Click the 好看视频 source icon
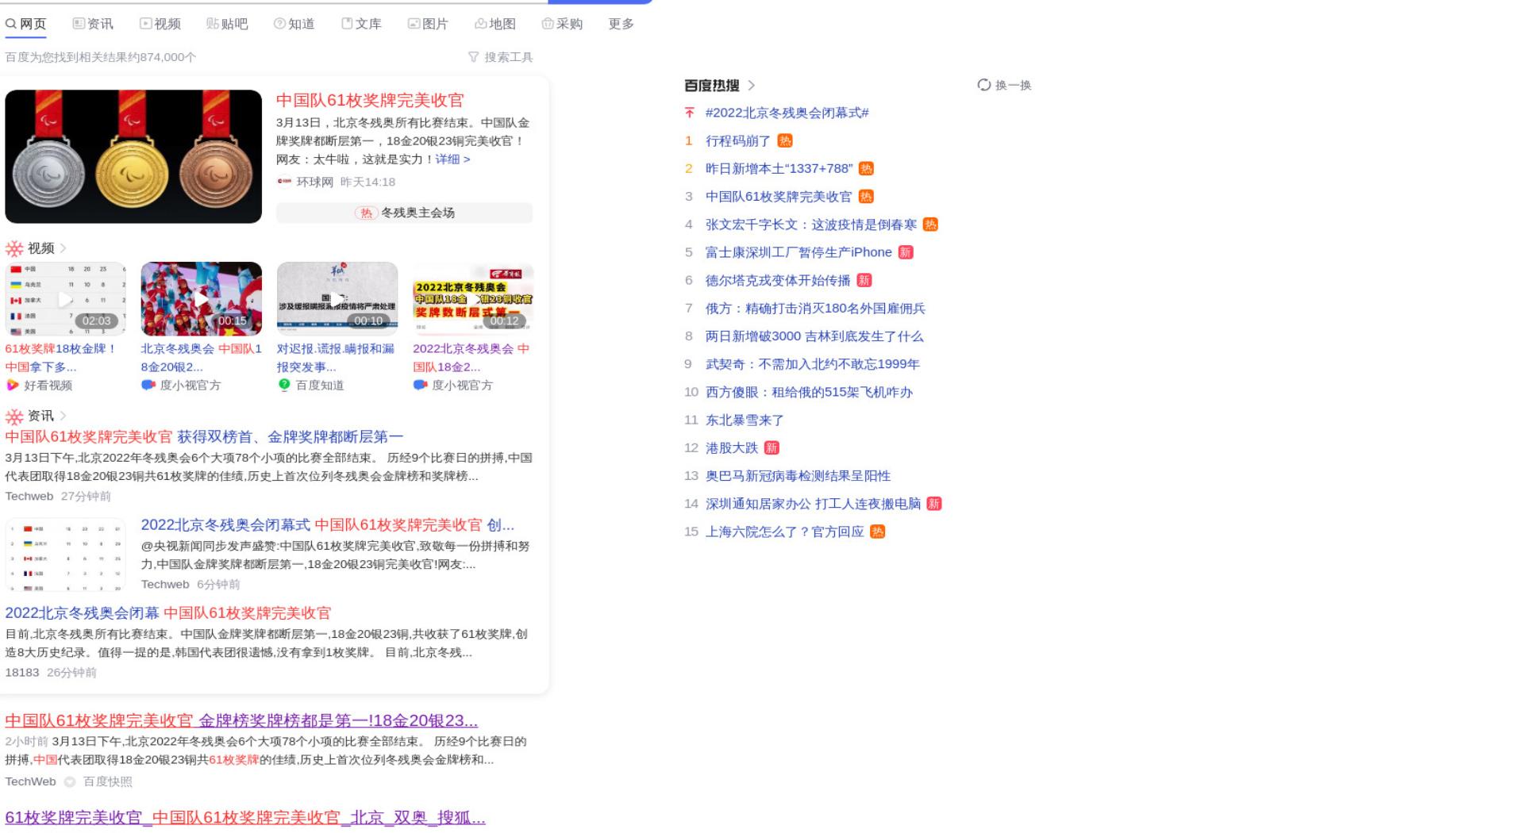This screenshot has height=833, width=1524. [x=12, y=385]
